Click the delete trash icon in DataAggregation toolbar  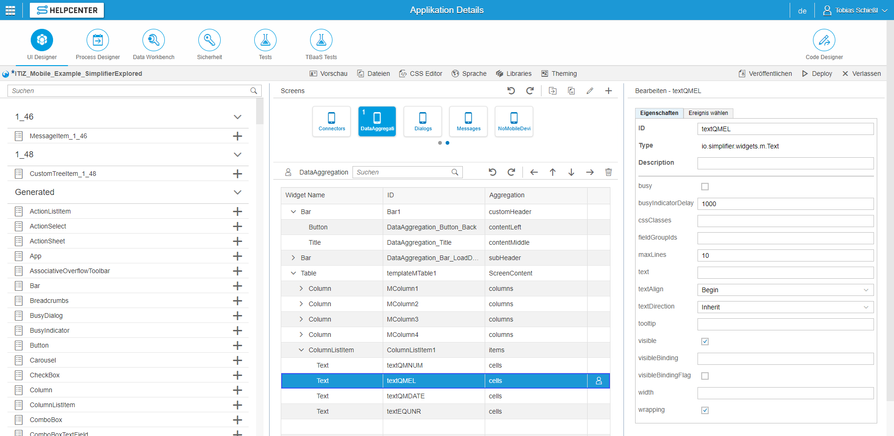(x=608, y=172)
